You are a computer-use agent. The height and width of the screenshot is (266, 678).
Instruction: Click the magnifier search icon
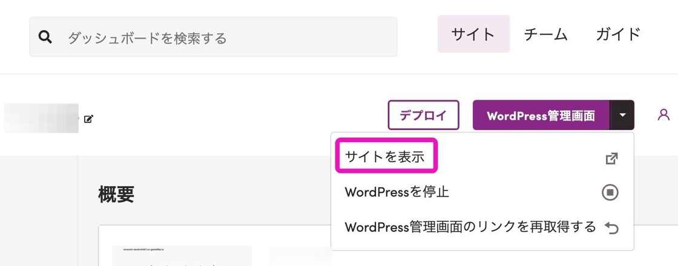45,37
